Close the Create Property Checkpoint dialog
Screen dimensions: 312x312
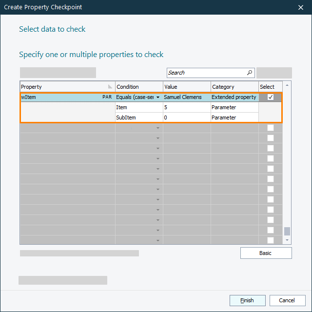[x=300, y=7]
